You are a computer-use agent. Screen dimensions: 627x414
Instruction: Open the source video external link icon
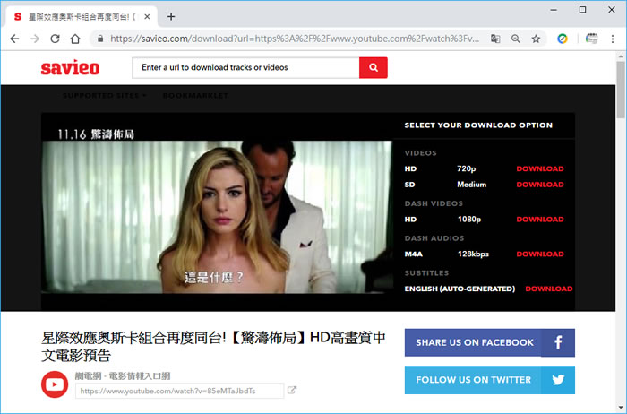pos(292,390)
